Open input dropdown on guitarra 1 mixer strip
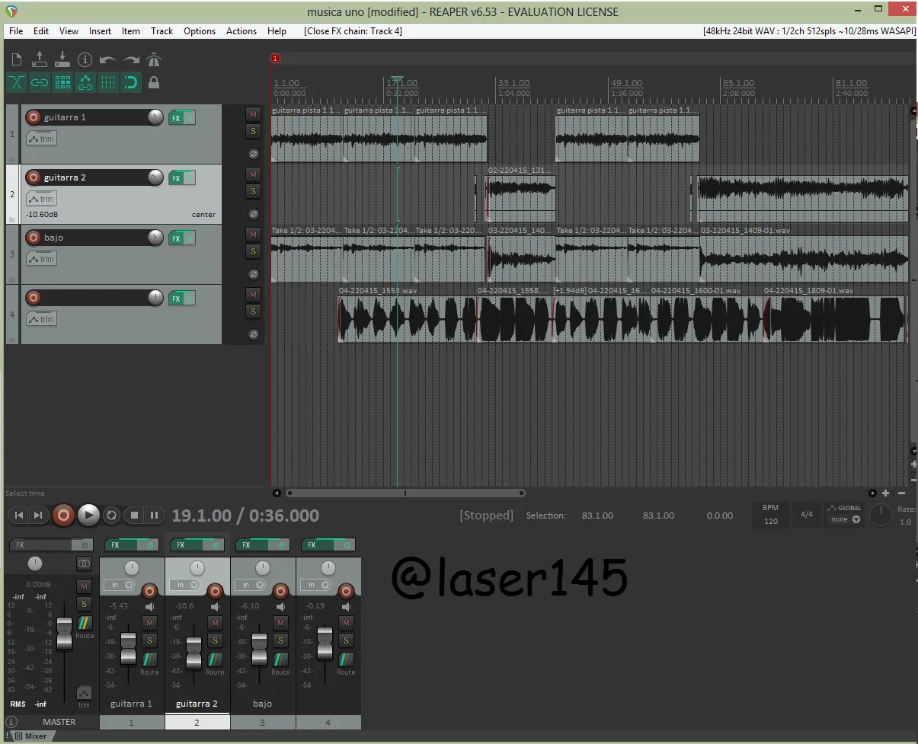Viewport: 918px width, 744px height. pos(121,585)
